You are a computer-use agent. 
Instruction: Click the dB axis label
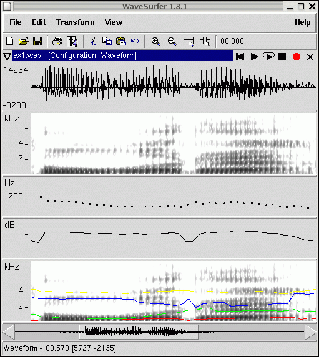(x=9, y=225)
